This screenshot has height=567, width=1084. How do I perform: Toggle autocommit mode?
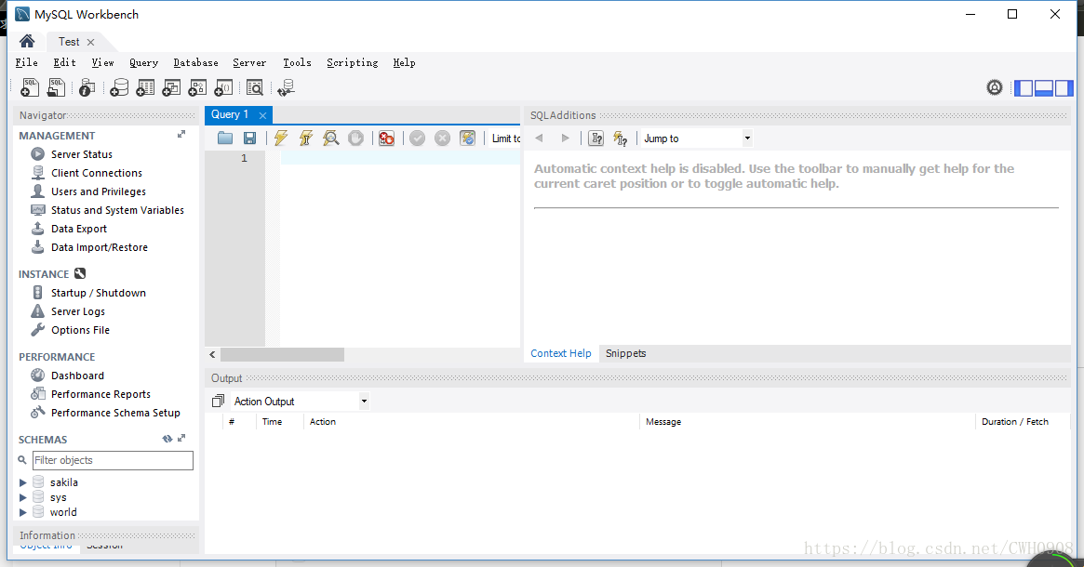click(468, 138)
